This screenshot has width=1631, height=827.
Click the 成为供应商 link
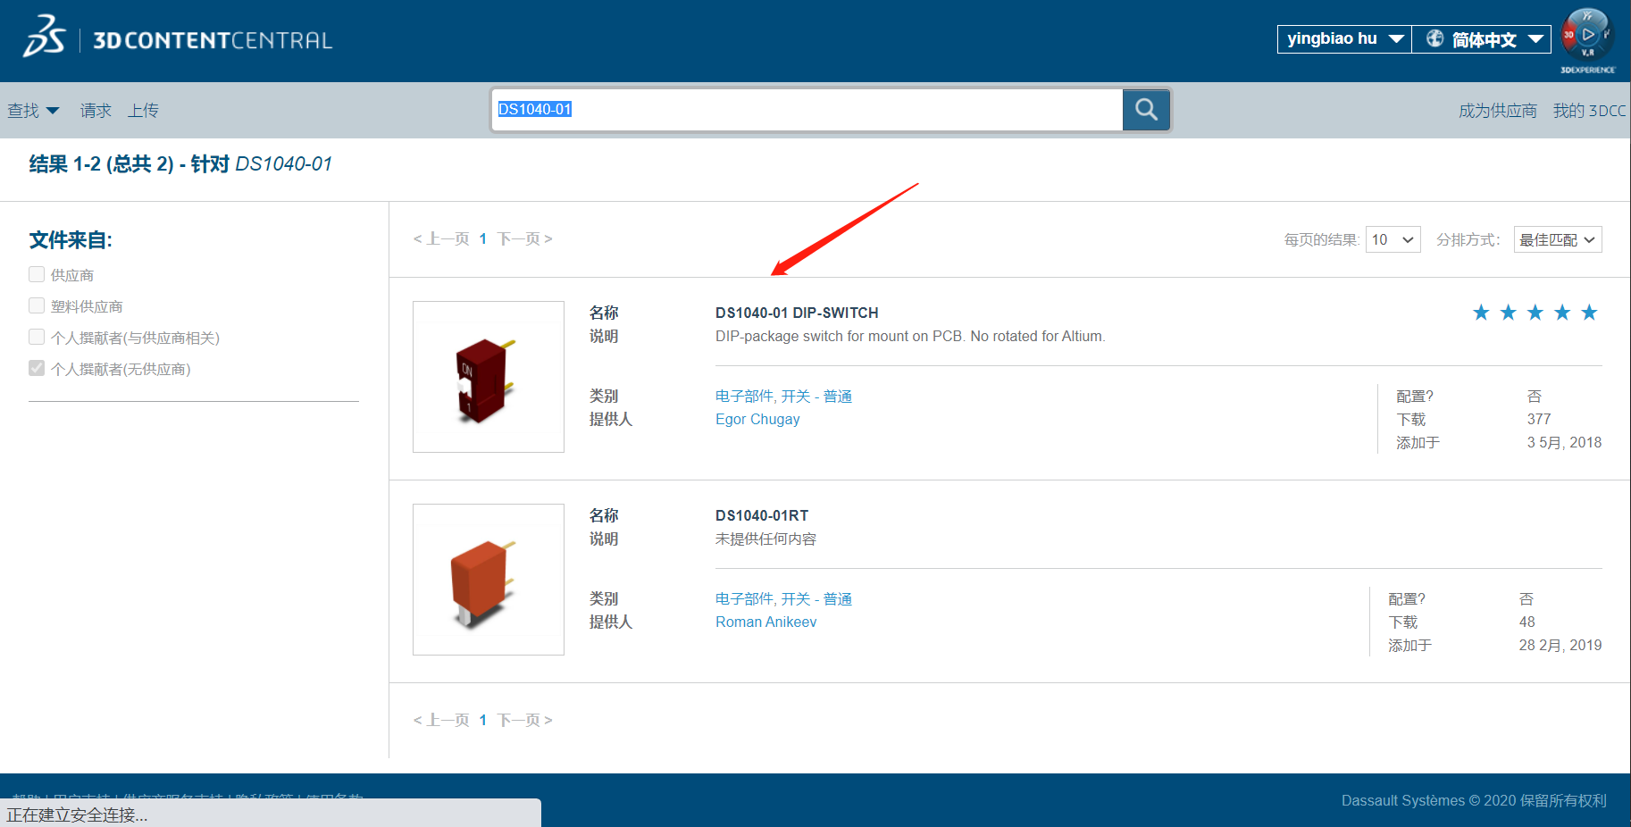[1498, 111]
